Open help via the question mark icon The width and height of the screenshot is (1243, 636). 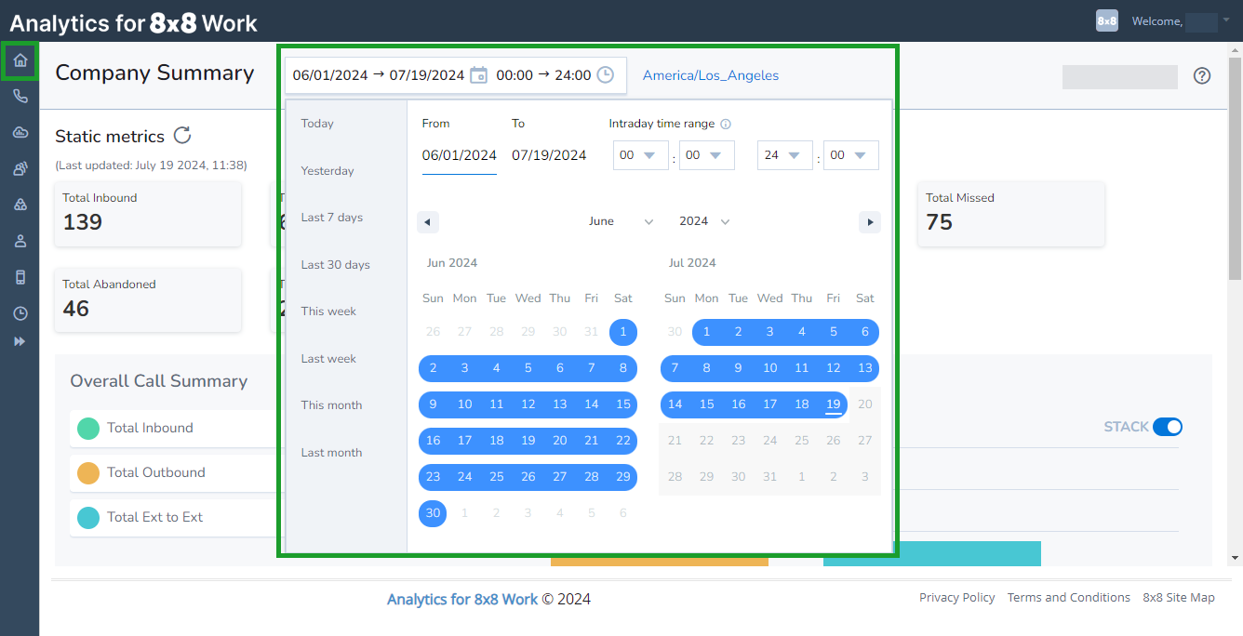(1202, 75)
